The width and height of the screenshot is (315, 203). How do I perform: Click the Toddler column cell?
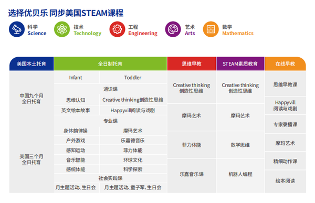(x=133, y=78)
